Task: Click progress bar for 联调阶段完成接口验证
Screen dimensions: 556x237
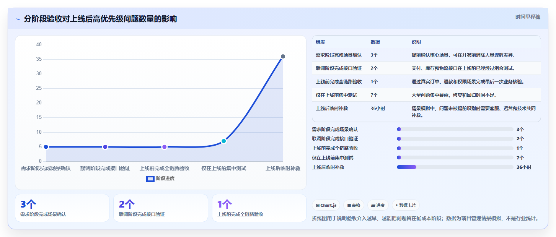Action: 455,139
